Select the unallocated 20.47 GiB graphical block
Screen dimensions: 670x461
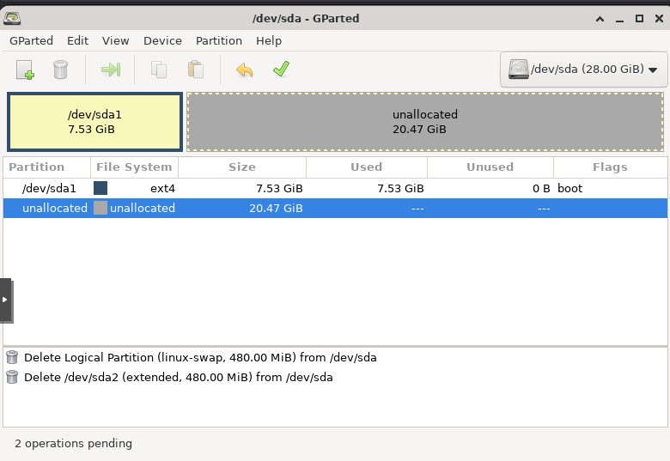424,122
